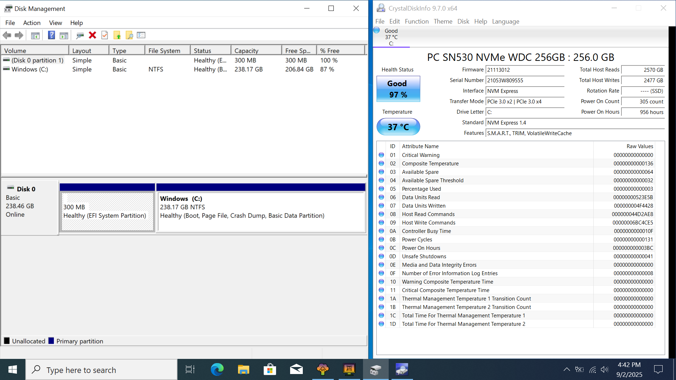Click the taskbar search box
676x380 pixels.
point(101,370)
